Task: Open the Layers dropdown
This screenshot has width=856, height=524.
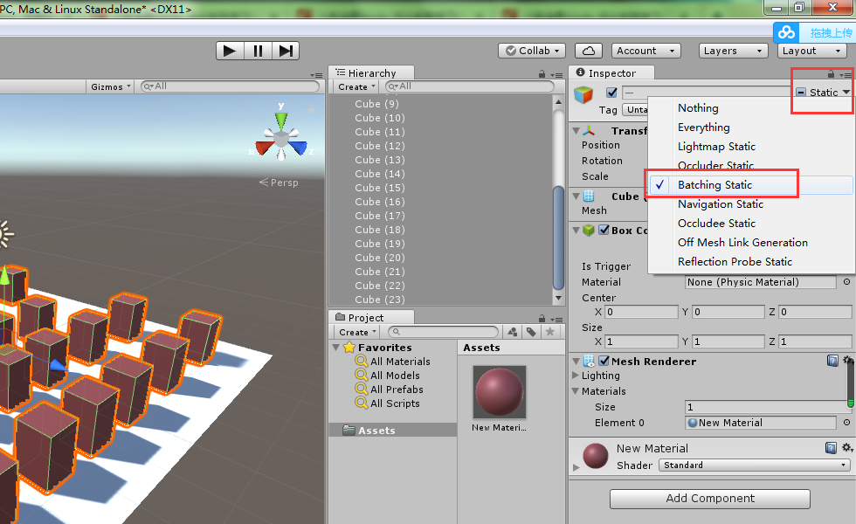Action: 733,51
